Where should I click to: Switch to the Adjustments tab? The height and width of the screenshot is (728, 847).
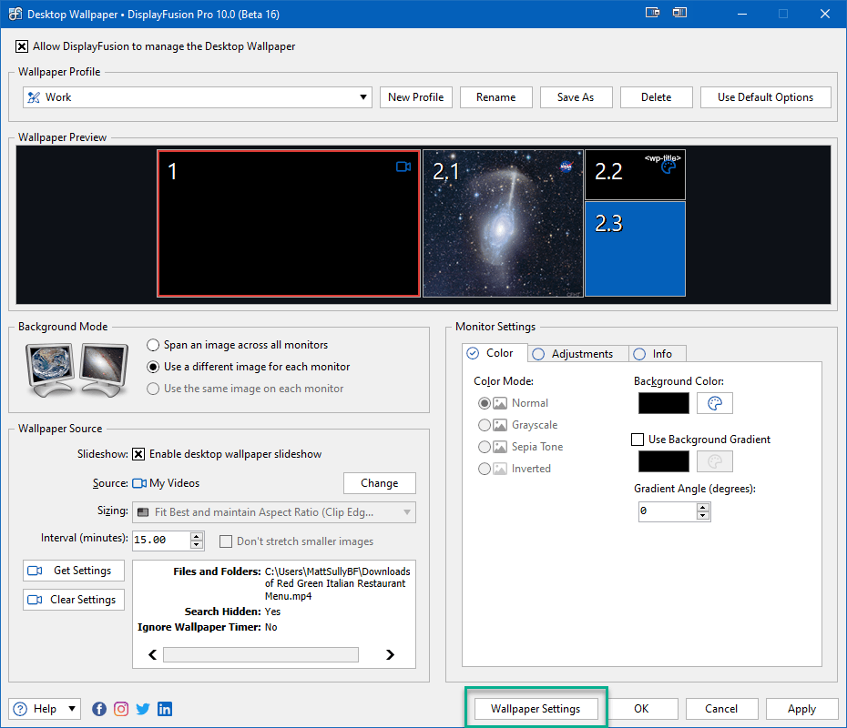[x=577, y=353]
